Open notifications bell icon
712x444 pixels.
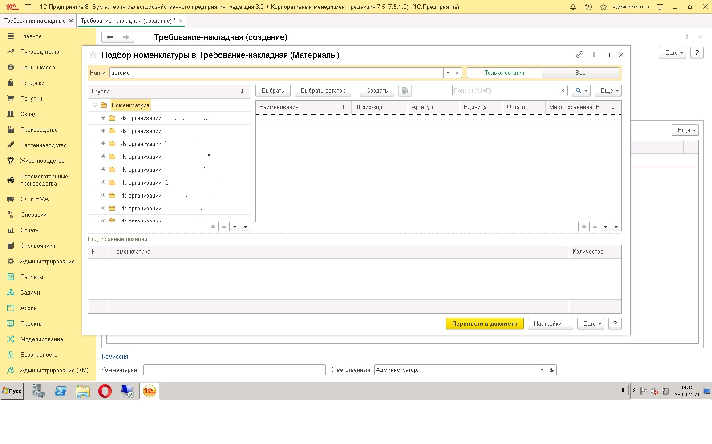pyautogui.click(x=573, y=7)
